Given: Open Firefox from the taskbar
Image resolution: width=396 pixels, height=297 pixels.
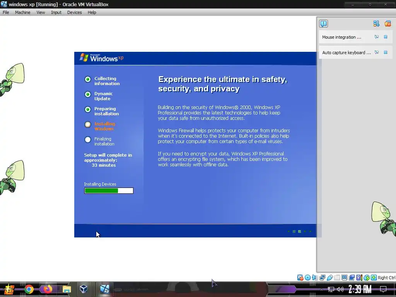Looking at the screenshot, I should point(48,289).
